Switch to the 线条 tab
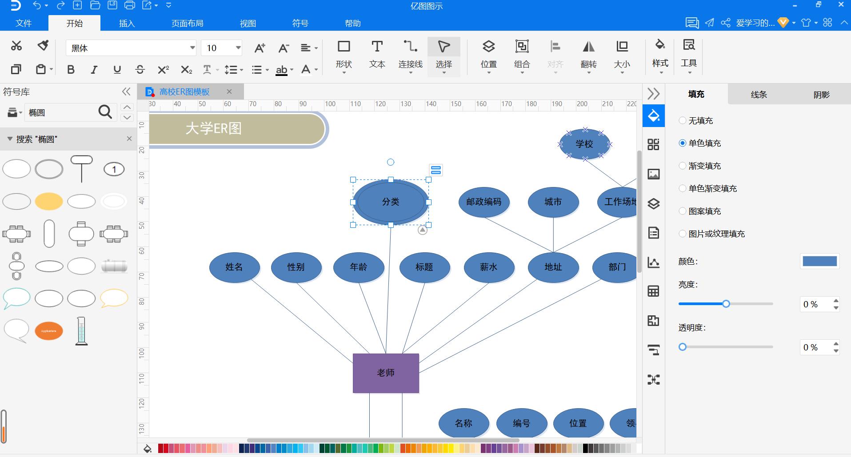 coord(759,94)
